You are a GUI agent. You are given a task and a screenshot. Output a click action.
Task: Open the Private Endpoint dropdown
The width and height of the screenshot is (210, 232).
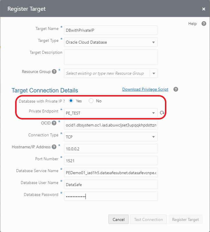pyautogui.click(x=153, y=113)
